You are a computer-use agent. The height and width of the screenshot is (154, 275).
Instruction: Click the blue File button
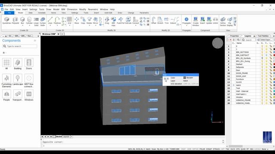[x=9, y=13]
